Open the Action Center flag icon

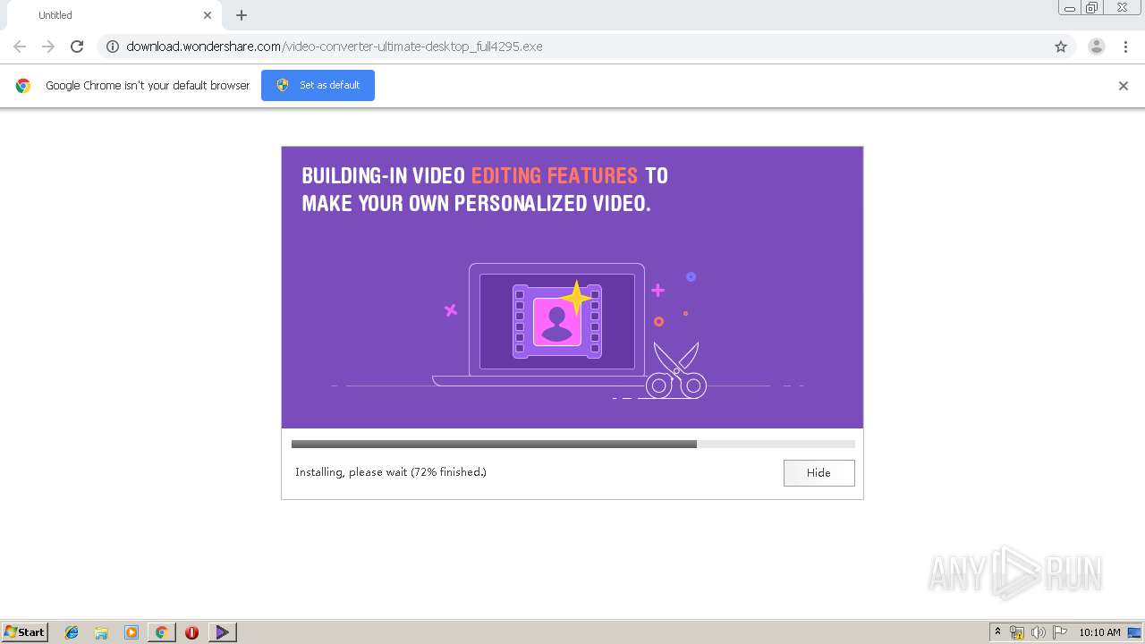1060,632
